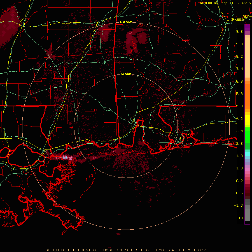Screen dimensions: 252x252
Task: Click the 4.2 color scale value
Action: pos(239,119)
